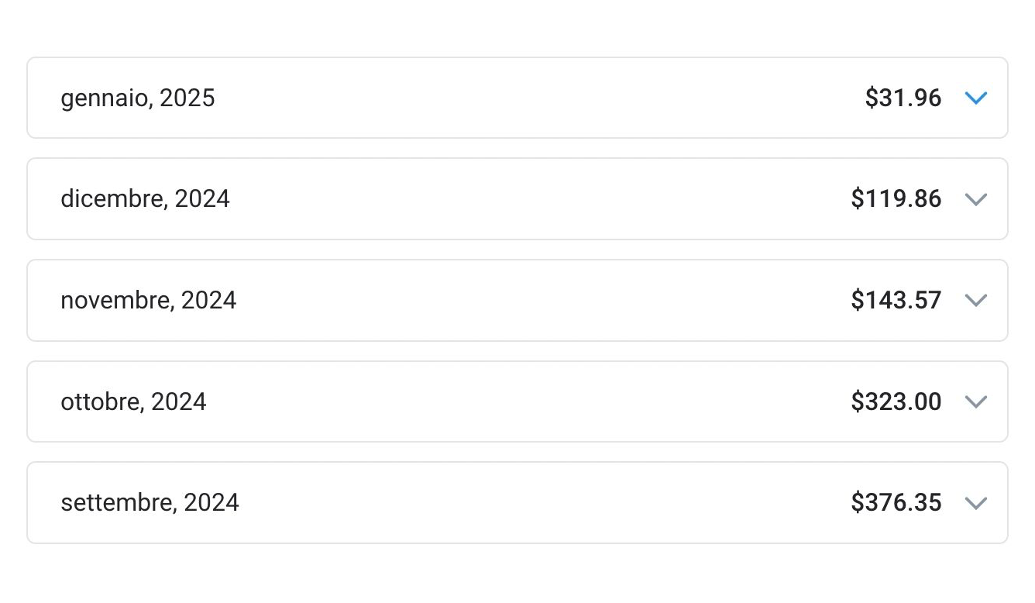1035x603 pixels.
Task: Select the settembre, 2024 label
Action: point(150,503)
